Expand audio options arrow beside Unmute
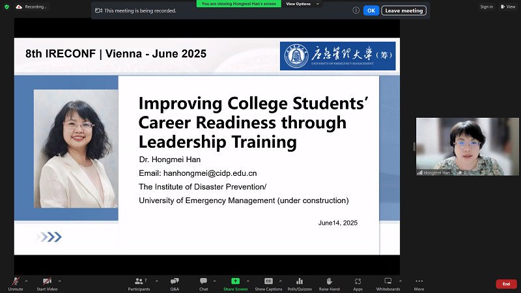521x293 pixels. coord(26,281)
